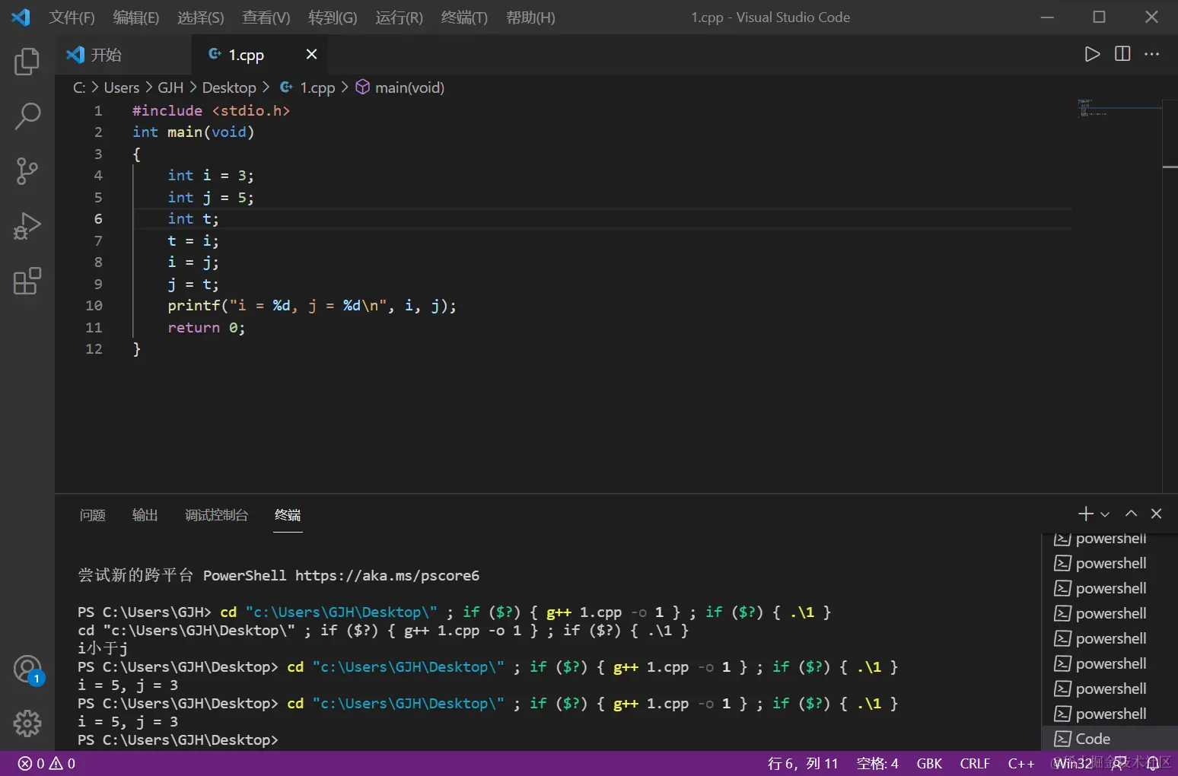Image resolution: width=1178 pixels, height=776 pixels.
Task: Open the 运行(R) menu
Action: [x=399, y=17]
